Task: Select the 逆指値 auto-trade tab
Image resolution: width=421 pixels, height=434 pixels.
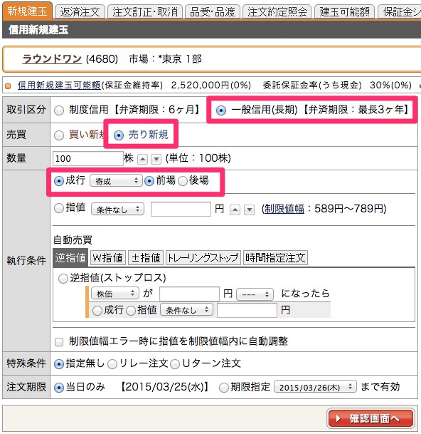Action: [x=70, y=258]
